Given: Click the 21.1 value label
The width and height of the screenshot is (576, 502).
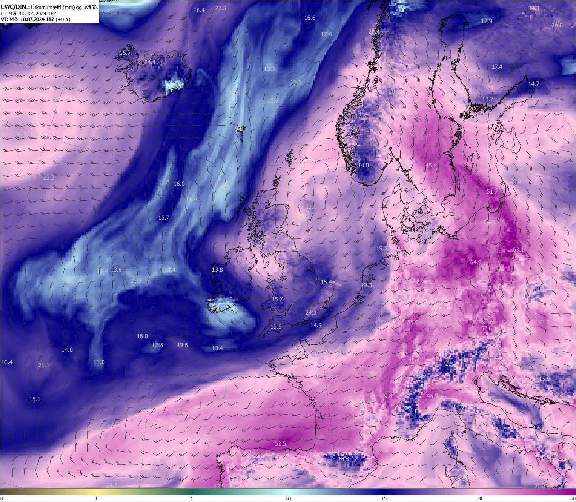Looking at the screenshot, I should click(44, 366).
